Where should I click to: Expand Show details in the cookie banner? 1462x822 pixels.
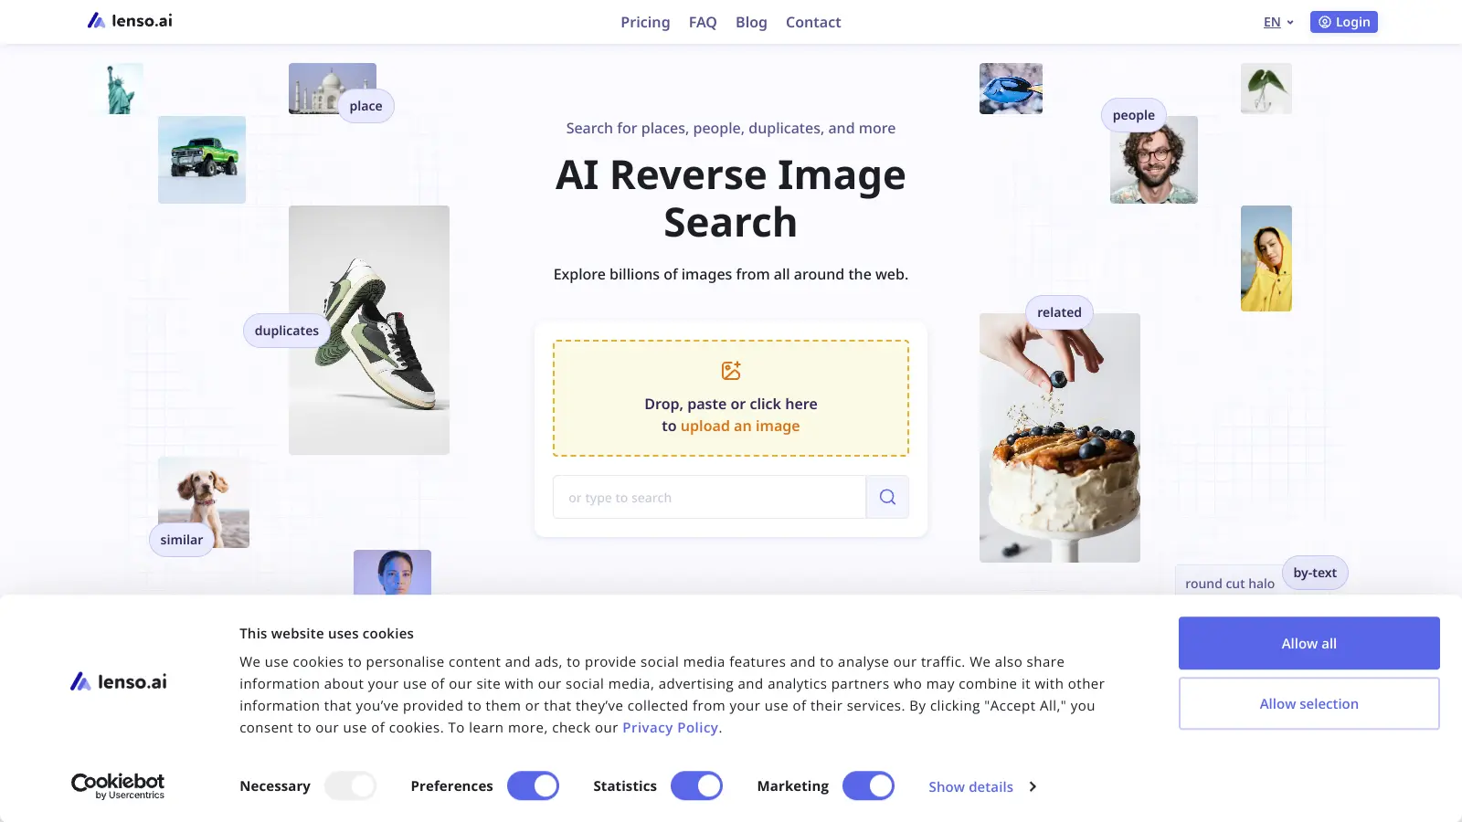tap(970, 786)
